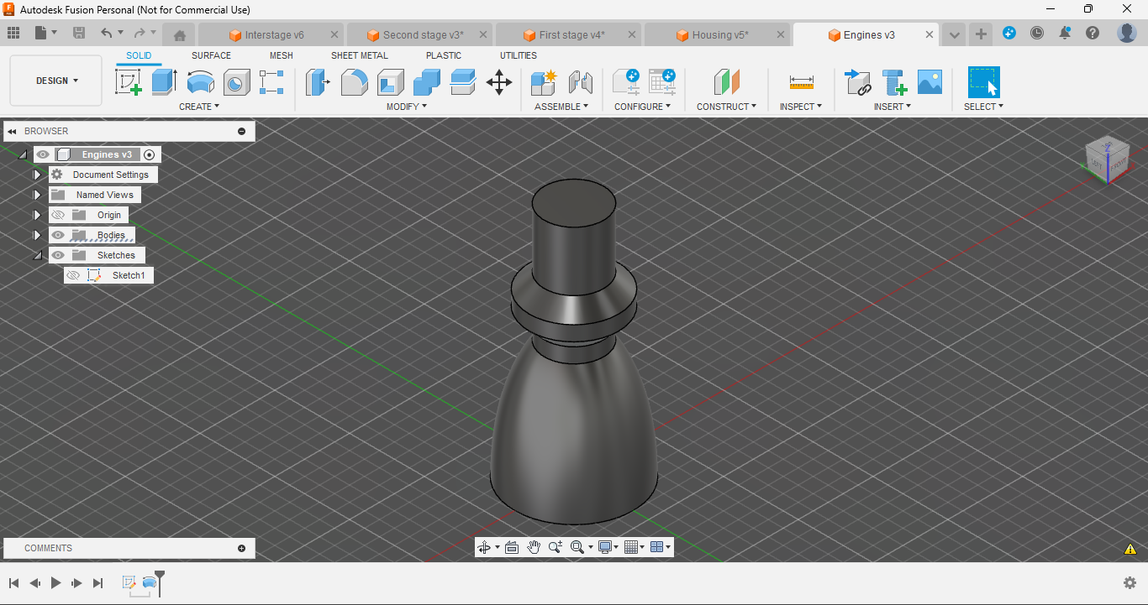Select the Rectangular Pattern tool
1148x605 pixels.
[271, 82]
